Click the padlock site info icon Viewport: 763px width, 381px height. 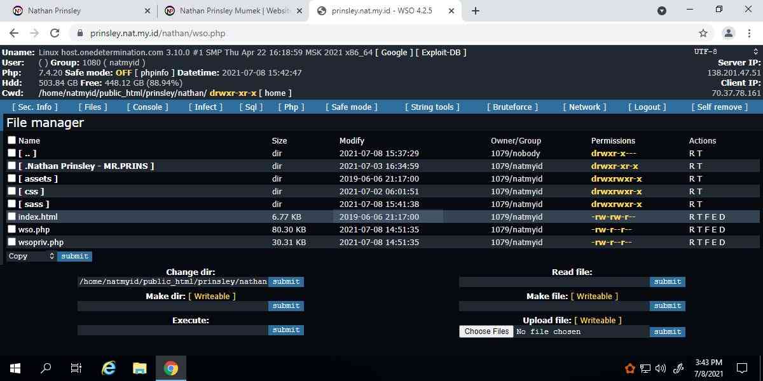80,33
